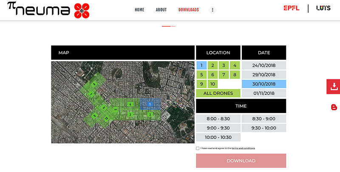Click the TIME header
The image size is (340, 172).
[241, 106]
